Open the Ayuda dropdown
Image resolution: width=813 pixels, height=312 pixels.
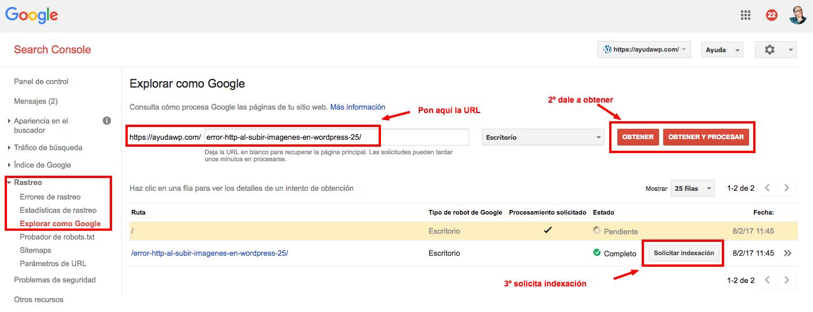(x=722, y=50)
